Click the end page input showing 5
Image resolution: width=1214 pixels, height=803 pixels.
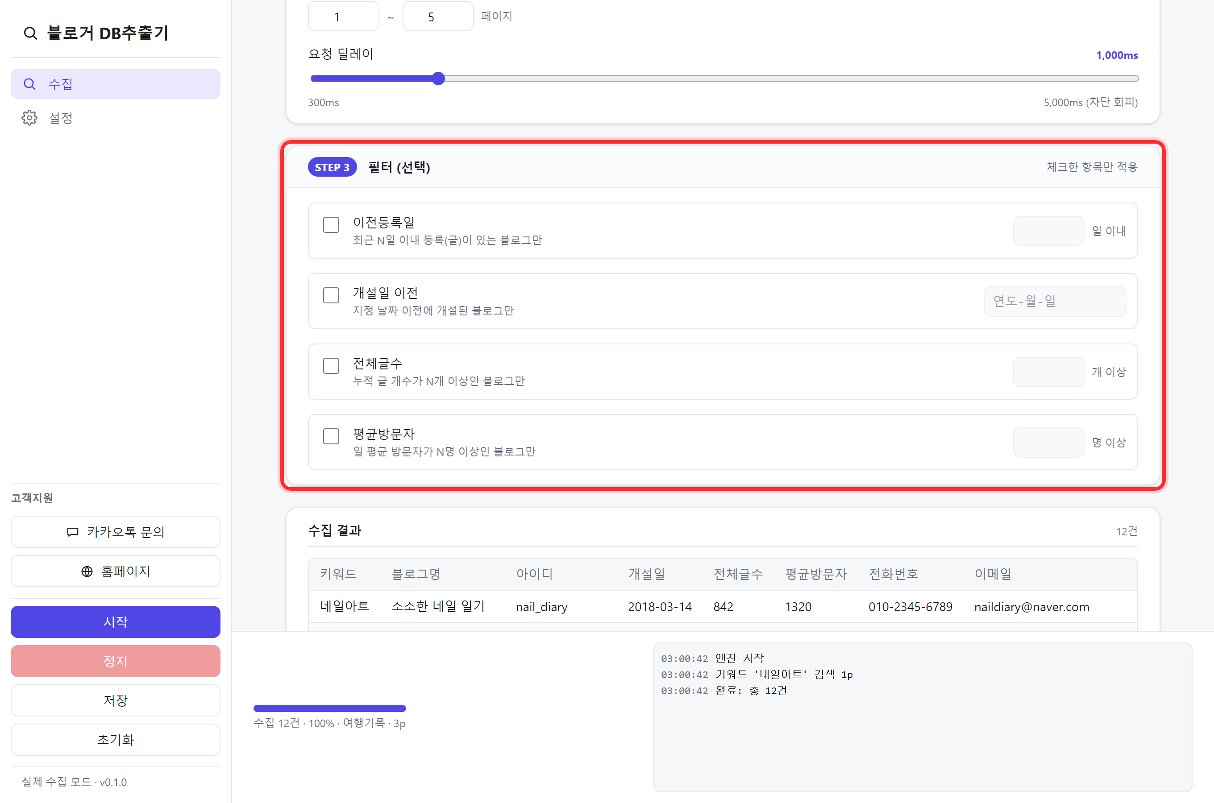438,17
